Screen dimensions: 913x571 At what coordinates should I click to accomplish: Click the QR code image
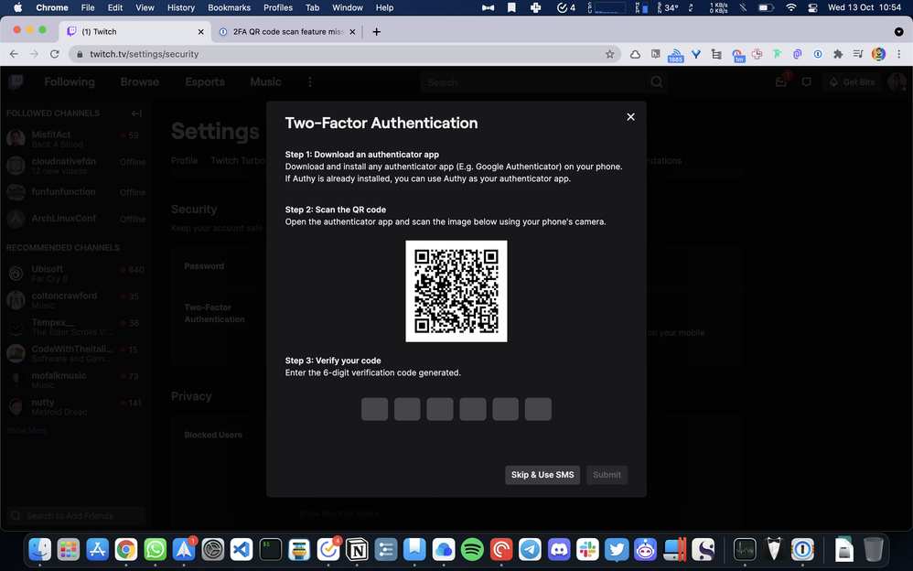tap(456, 291)
